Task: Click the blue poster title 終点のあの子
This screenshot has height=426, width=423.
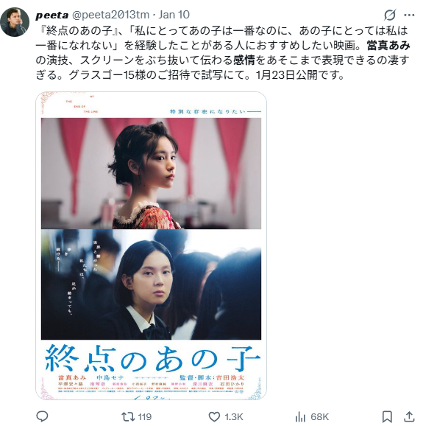Action: pyautogui.click(x=152, y=358)
